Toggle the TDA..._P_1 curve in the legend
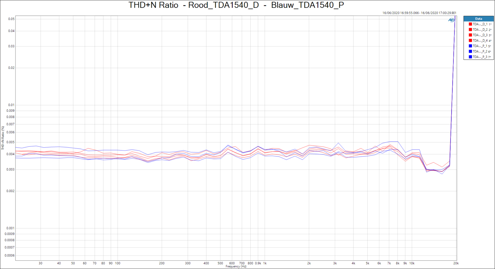Image resolution: width=495 pixels, height=269 pixels. point(480,45)
